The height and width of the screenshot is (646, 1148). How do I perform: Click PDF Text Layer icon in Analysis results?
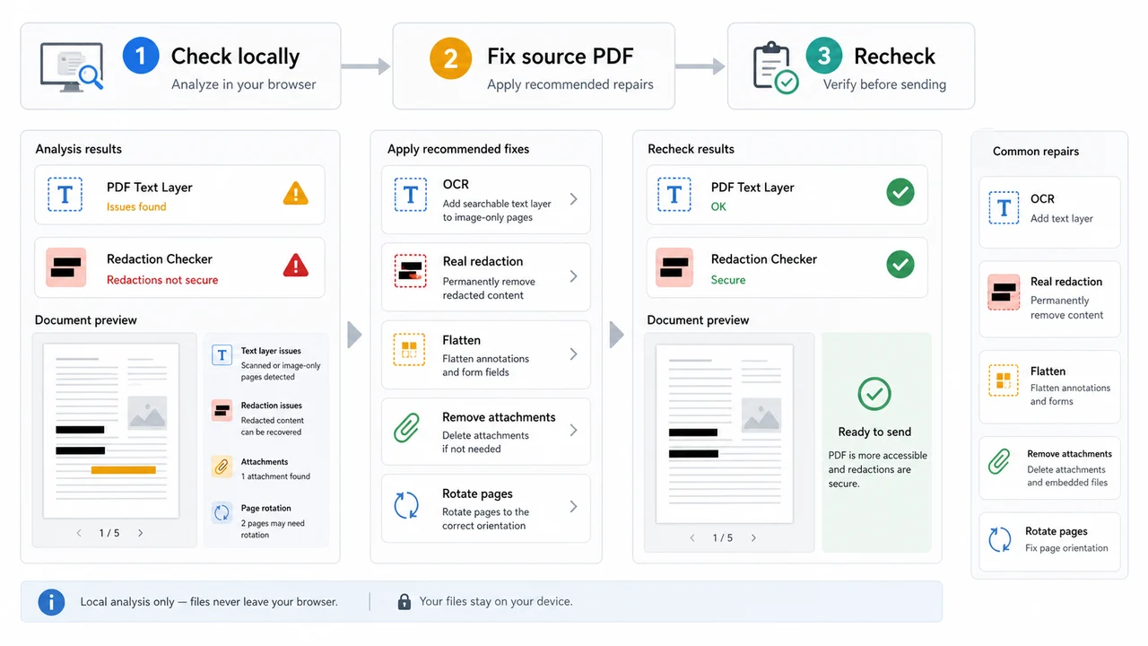tap(65, 194)
